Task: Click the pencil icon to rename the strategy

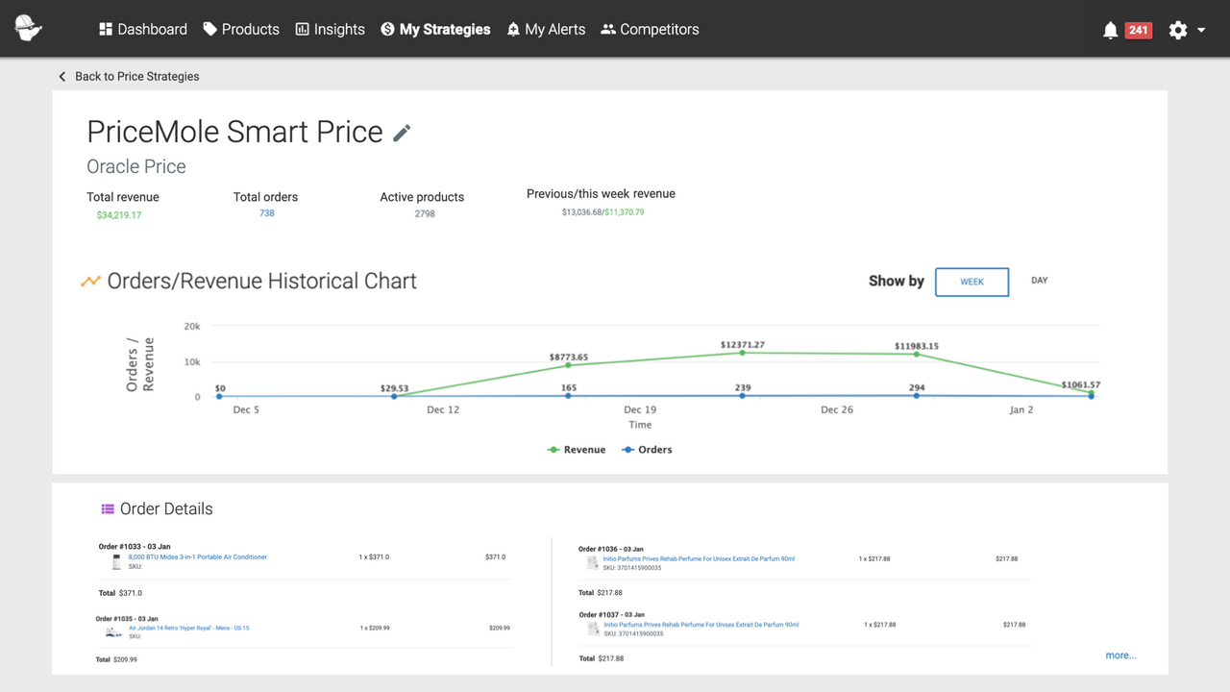Action: [x=402, y=133]
